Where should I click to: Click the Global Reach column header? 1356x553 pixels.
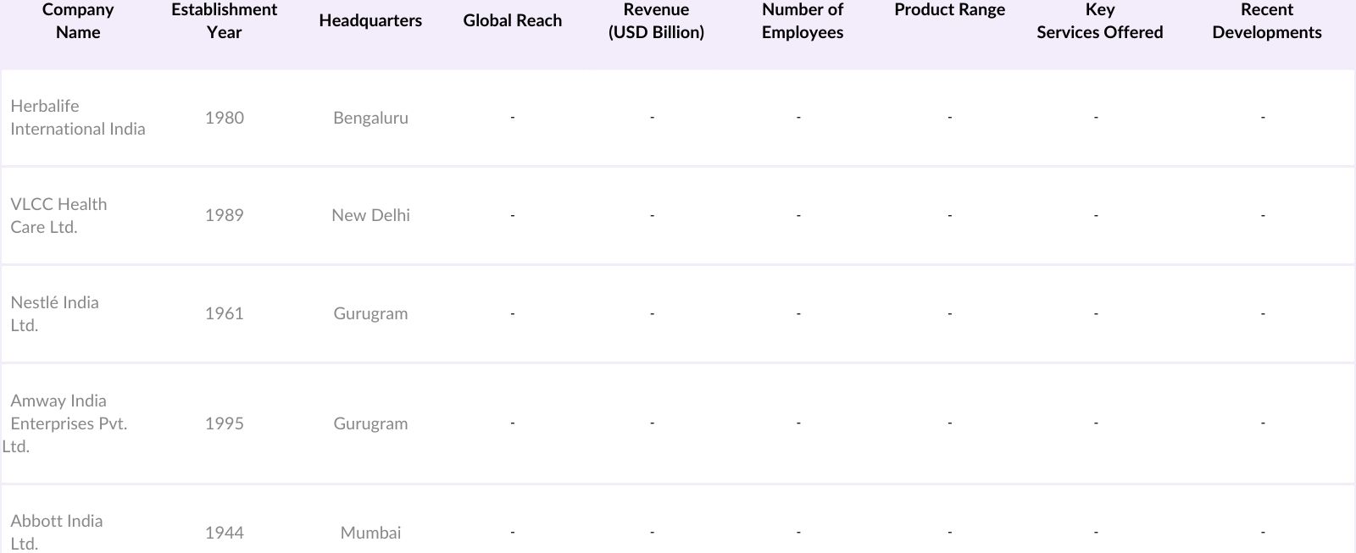(512, 21)
